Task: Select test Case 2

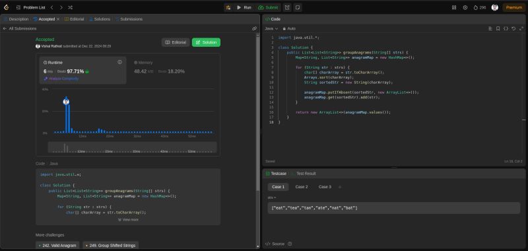Action: (x=302, y=187)
